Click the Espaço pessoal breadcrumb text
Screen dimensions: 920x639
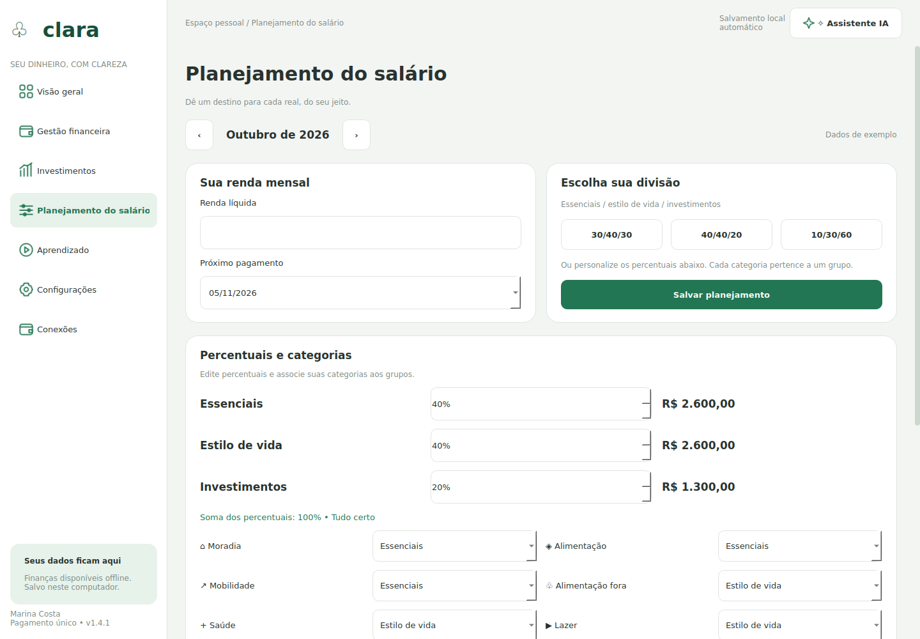pos(215,23)
